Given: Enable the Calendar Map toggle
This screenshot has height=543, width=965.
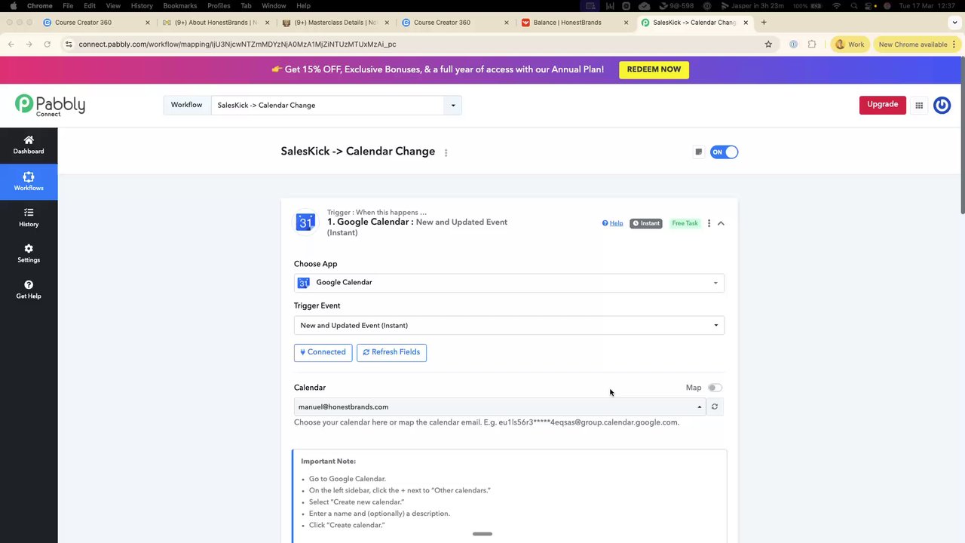Looking at the screenshot, I should tap(714, 388).
